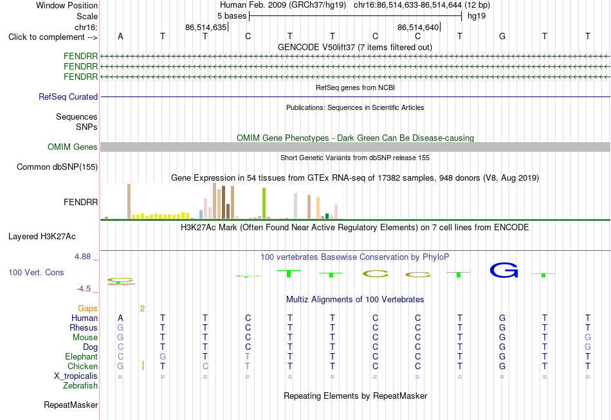Click the -4.5 lower scale value
The image size is (611, 420).
(x=84, y=289)
